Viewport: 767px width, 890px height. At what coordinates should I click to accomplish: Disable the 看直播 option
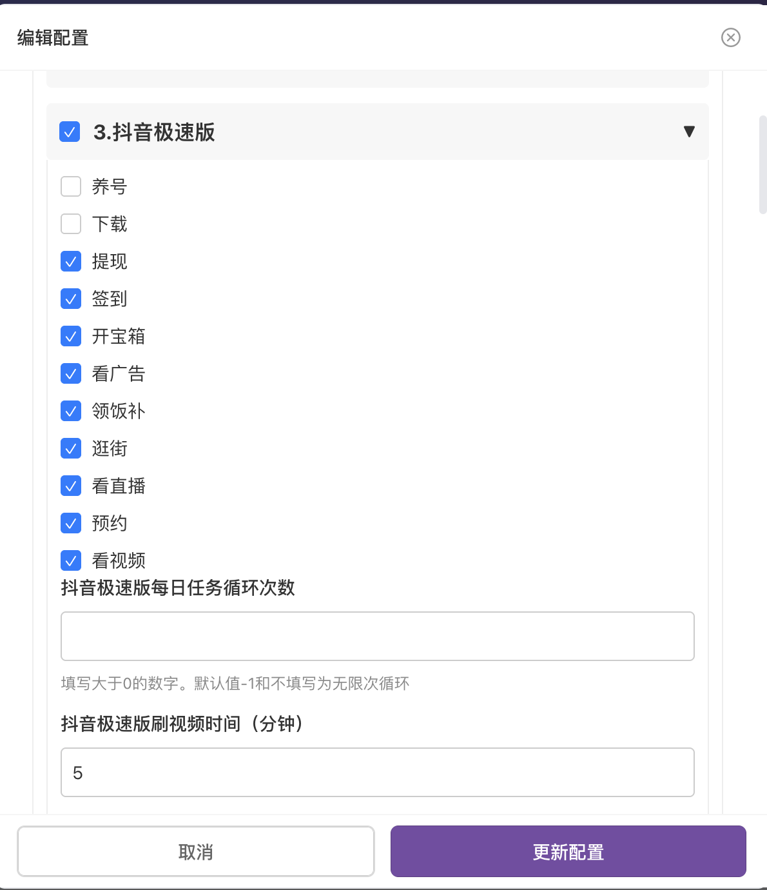(71, 486)
